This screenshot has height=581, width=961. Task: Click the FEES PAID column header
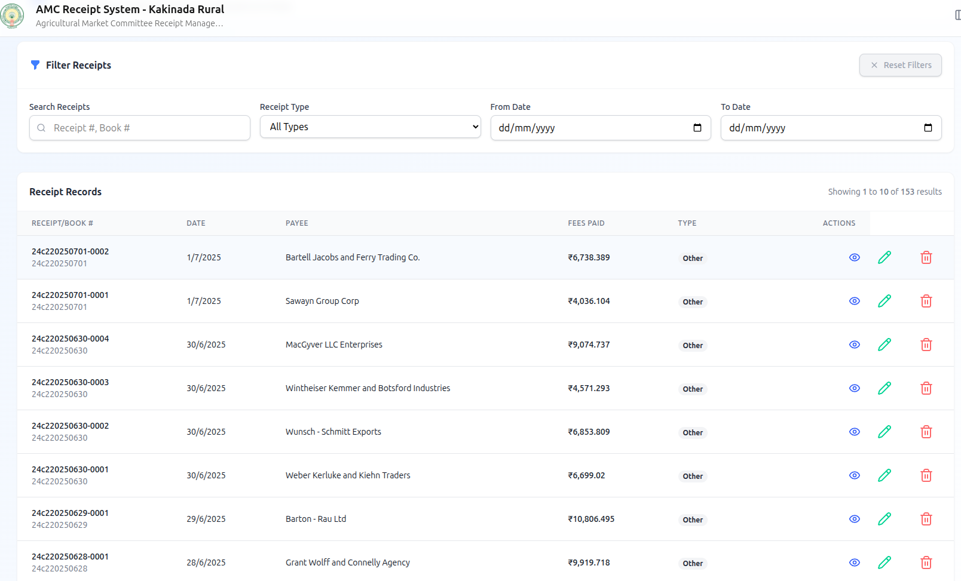click(x=586, y=223)
